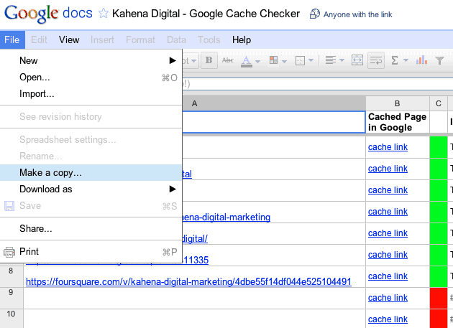Click red status cell in row 9
The height and width of the screenshot is (328, 453).
click(x=439, y=298)
